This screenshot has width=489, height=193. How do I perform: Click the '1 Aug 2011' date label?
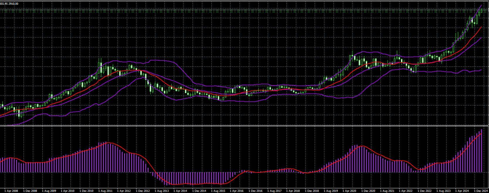105,191
